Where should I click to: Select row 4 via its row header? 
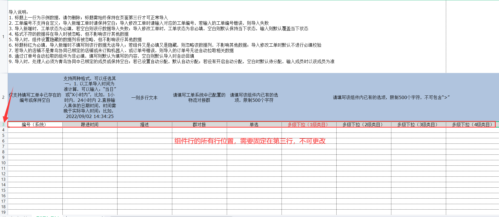coord(4,130)
